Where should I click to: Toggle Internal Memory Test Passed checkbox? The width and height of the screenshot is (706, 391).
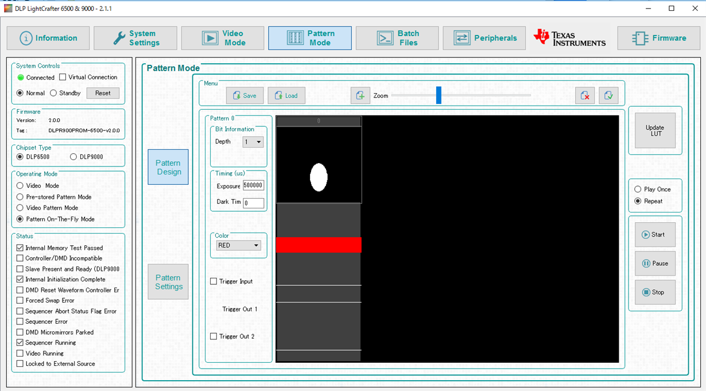[20, 248]
